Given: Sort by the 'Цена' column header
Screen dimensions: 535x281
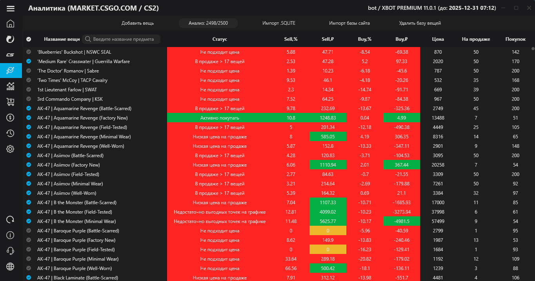Looking at the screenshot, I should (438, 39).
